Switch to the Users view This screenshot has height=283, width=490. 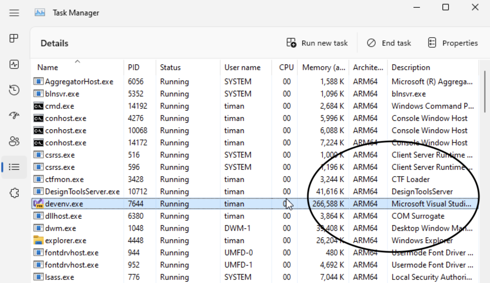click(x=14, y=141)
